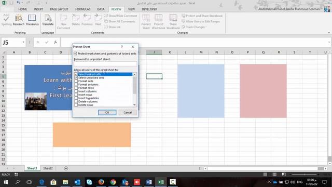Open Track Changes dropdown
Viewport: 332px width, 187px height.
[x=194, y=27]
